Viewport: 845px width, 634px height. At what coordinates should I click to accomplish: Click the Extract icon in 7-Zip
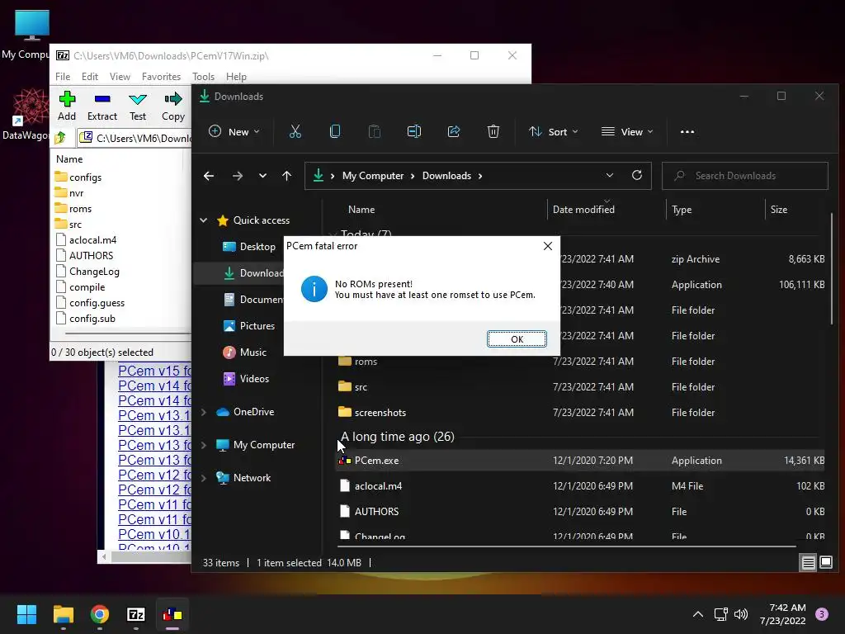101,99
